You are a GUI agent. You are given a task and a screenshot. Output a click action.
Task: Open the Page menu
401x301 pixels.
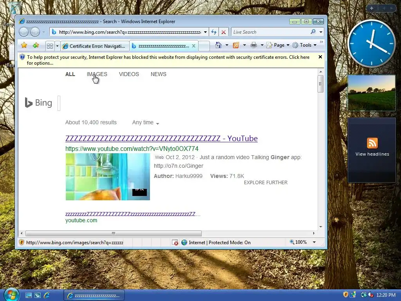pyautogui.click(x=278, y=45)
